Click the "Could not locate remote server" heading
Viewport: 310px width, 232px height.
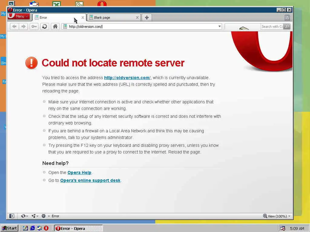coord(113,63)
